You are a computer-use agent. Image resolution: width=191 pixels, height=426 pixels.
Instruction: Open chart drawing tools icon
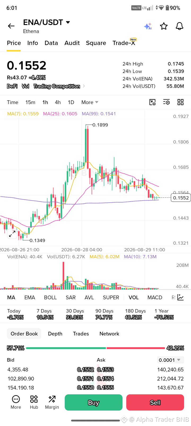pyautogui.click(x=153, y=102)
